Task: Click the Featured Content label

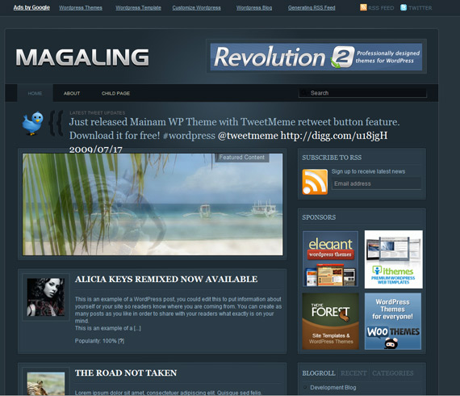Action: click(242, 158)
